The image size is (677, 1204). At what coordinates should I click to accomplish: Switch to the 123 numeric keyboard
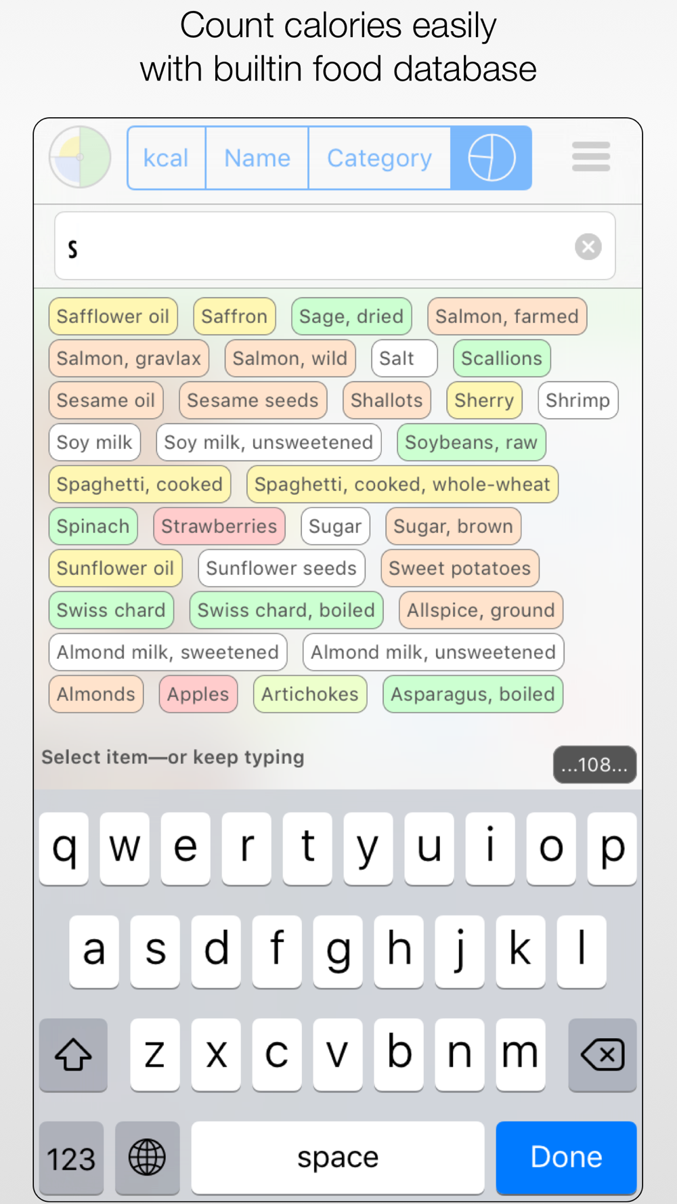pyautogui.click(x=71, y=1157)
